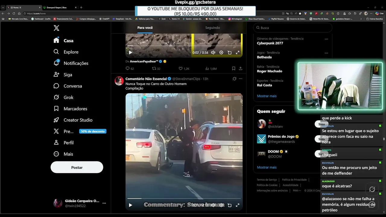Viewport: 386px width, 217px height.
Task: Open settings gear on car video
Action: tap(221, 205)
